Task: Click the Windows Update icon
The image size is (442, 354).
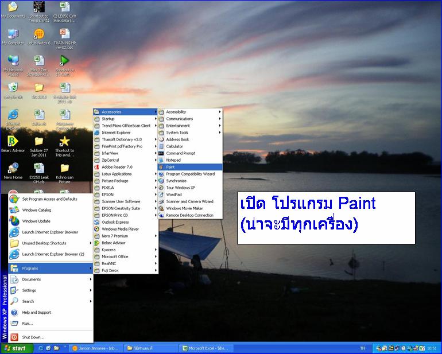Action: tap(14, 221)
